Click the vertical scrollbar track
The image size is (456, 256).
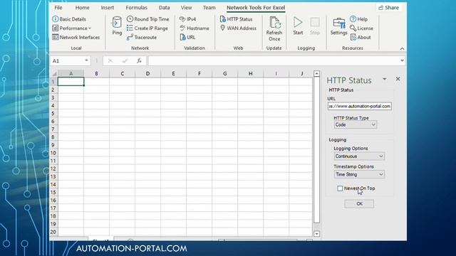point(316,227)
